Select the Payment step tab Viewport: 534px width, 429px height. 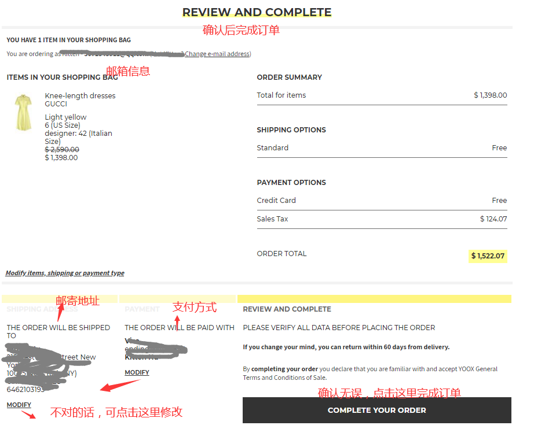click(177, 305)
